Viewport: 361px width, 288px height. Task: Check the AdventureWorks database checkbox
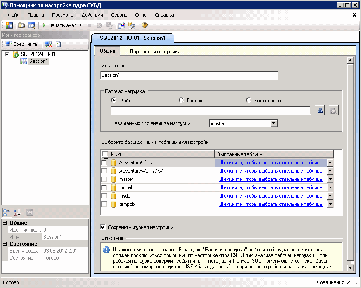[x=104, y=163]
